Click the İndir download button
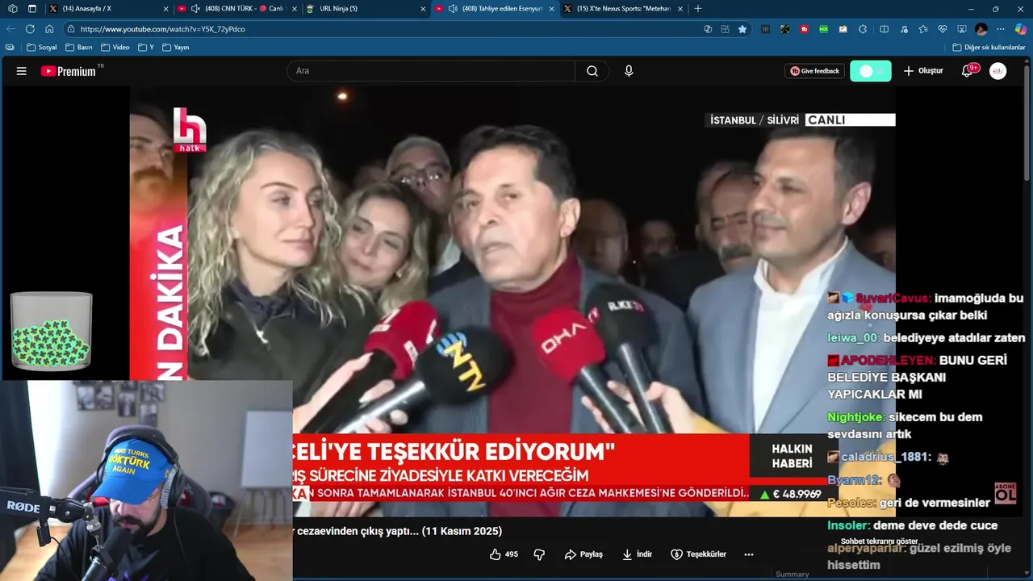Screen dimensions: 1033x581 (637, 554)
